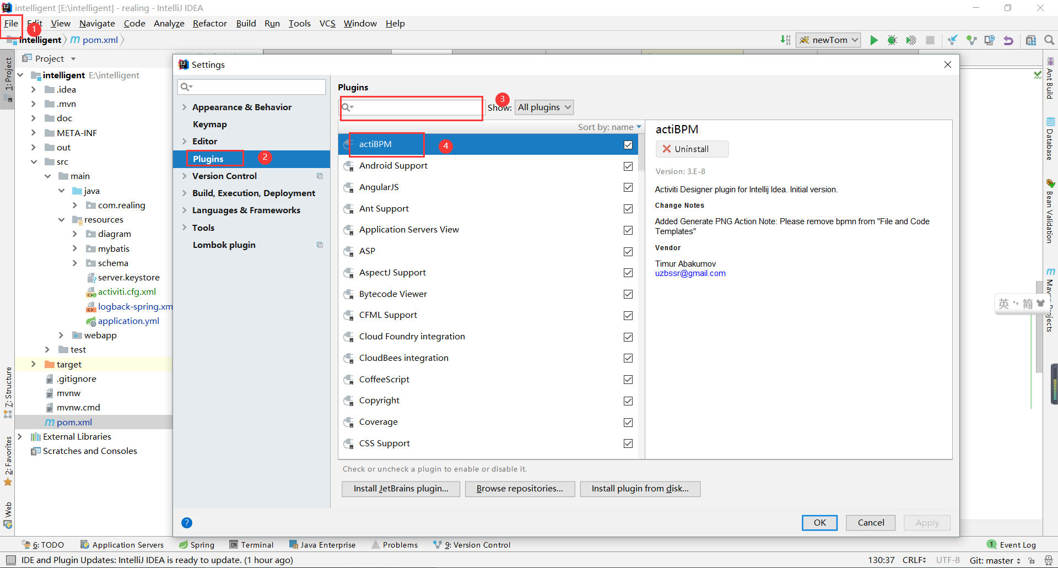Open the Navigate menu
The height and width of the screenshot is (568, 1058).
(97, 24)
